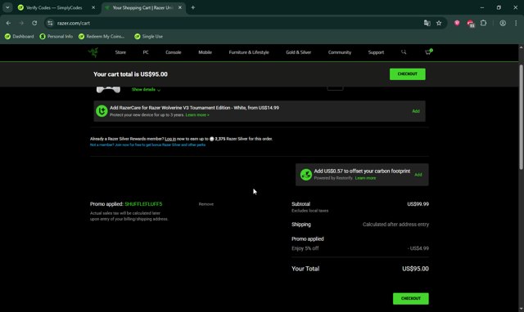524x312 pixels.
Task: Open the tab search dropdown arrow
Action: (x=7, y=7)
